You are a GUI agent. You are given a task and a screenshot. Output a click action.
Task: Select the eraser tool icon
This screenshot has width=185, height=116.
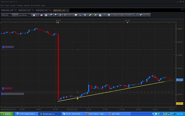click(x=141, y=15)
